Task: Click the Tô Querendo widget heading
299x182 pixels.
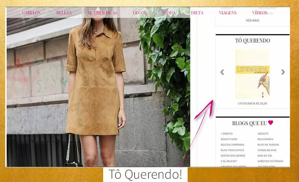Action: coord(253,41)
